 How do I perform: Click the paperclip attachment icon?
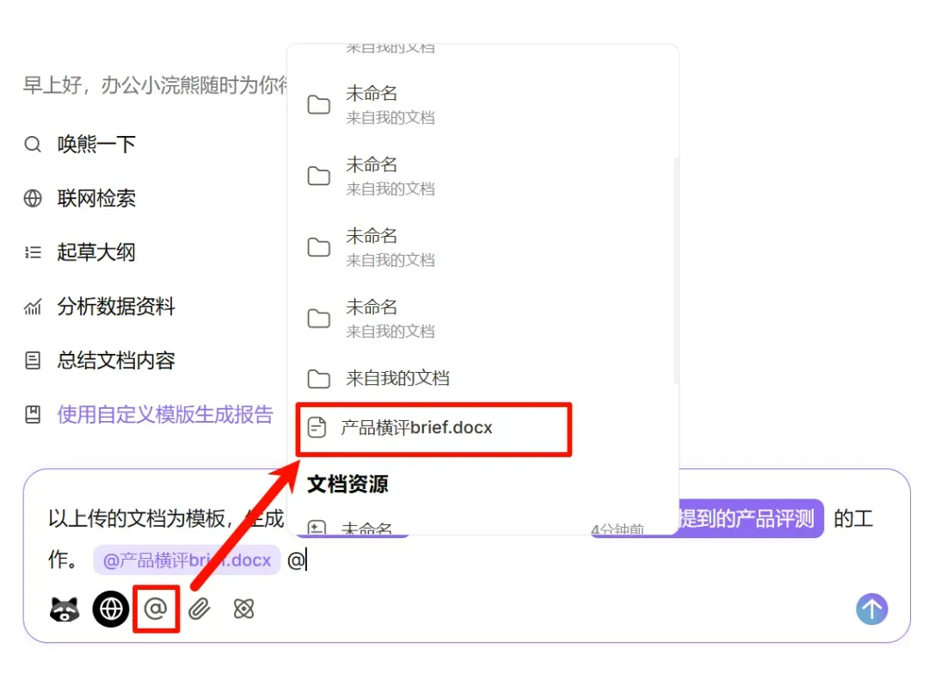(200, 610)
